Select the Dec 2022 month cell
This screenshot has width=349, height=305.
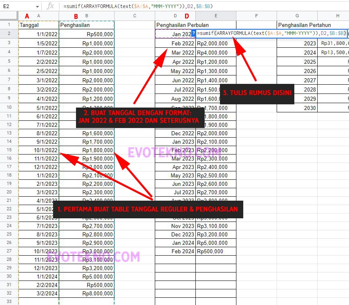coord(175,133)
